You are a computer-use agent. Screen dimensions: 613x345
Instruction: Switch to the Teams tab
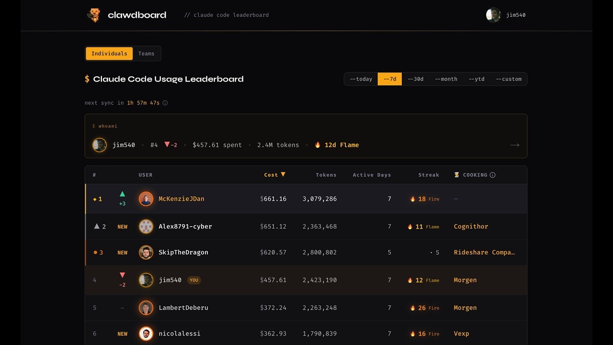coord(146,53)
